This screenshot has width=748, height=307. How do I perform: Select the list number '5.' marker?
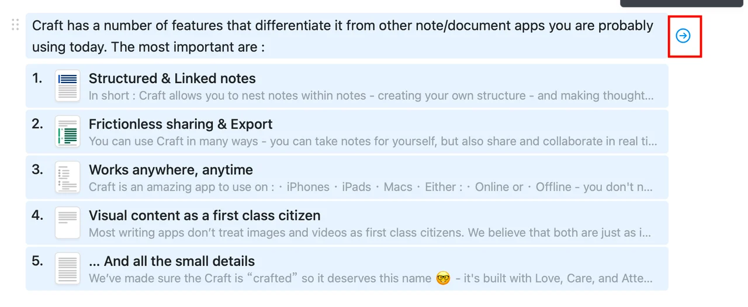click(37, 261)
